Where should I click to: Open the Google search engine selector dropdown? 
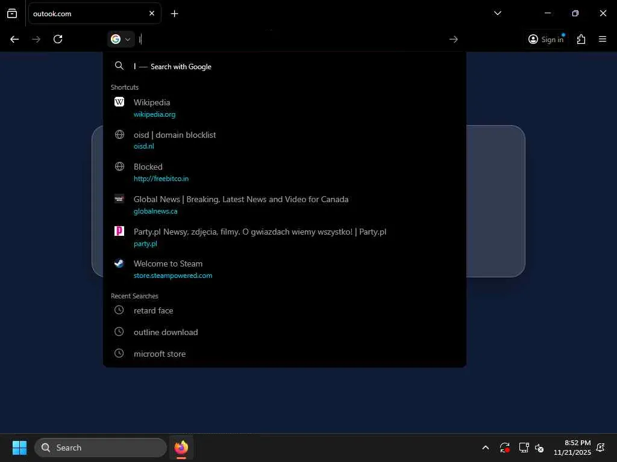pos(121,39)
